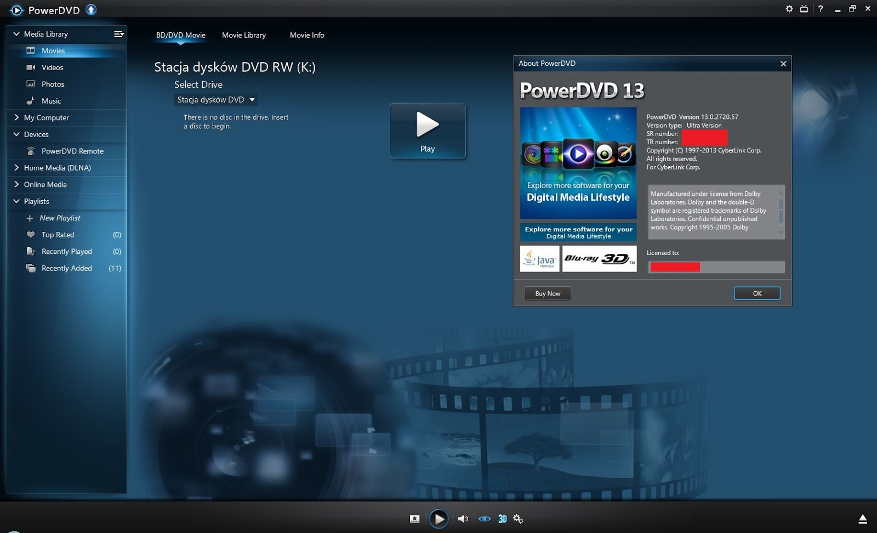This screenshot has height=533, width=877.
Task: Click the 'PowerDVD Version 13.0.2720.57' text
Action: pyautogui.click(x=692, y=117)
